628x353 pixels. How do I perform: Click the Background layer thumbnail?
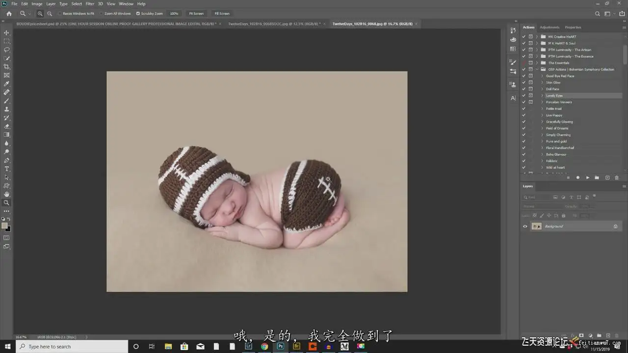[x=537, y=227]
